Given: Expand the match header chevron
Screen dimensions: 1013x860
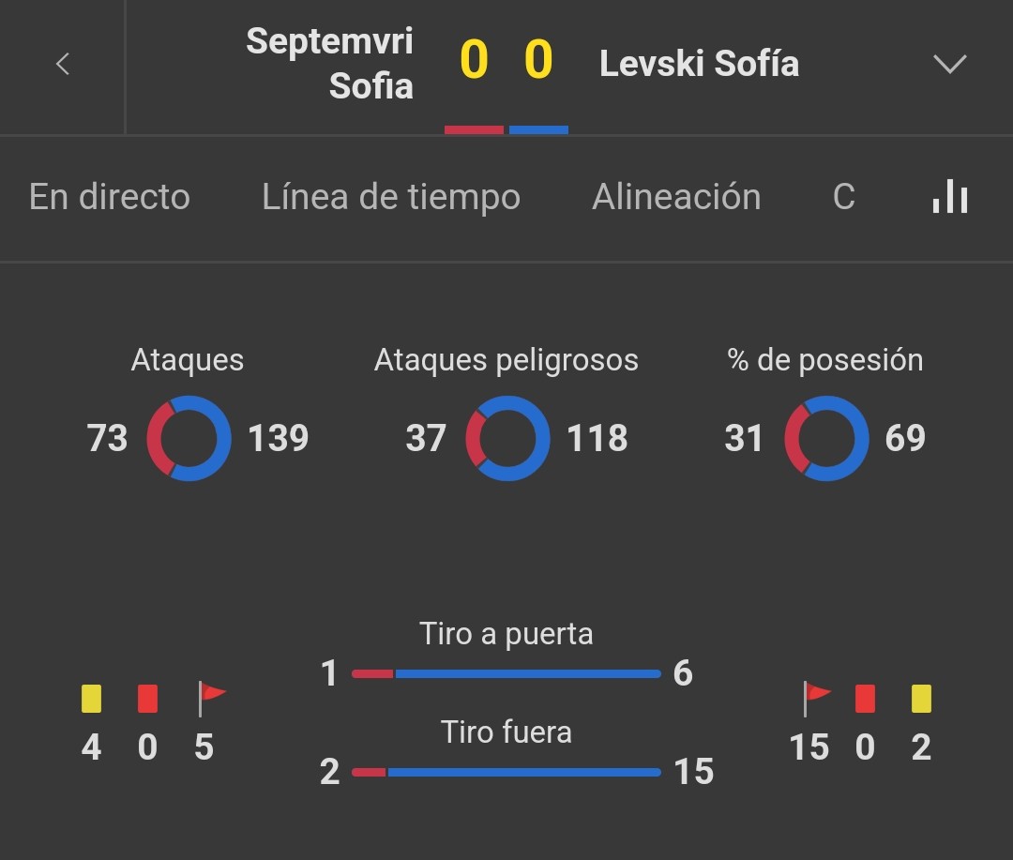Looking at the screenshot, I should [949, 64].
